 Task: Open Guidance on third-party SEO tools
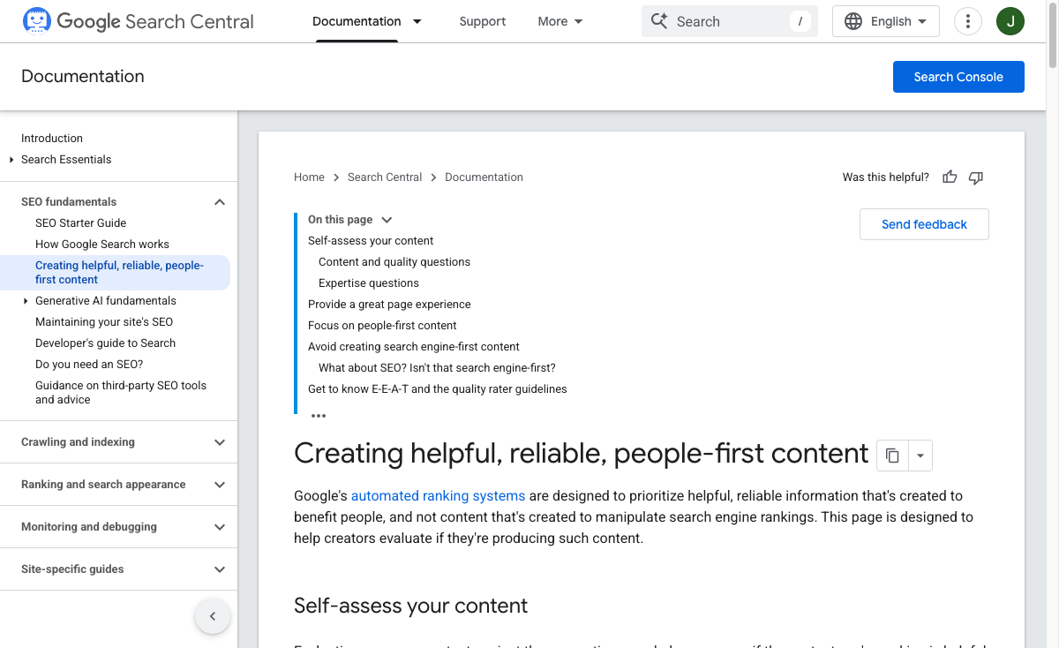click(x=121, y=393)
